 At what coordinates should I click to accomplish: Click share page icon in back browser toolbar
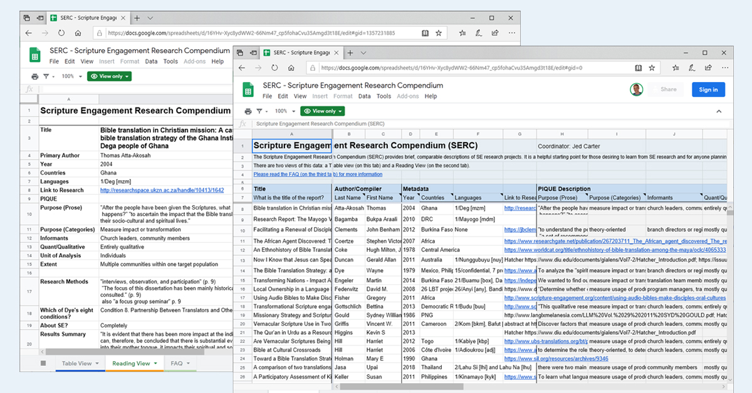(x=495, y=33)
